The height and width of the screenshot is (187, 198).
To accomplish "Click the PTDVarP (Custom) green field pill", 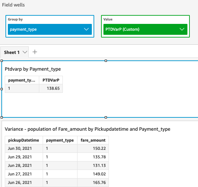I will point(145,29).
